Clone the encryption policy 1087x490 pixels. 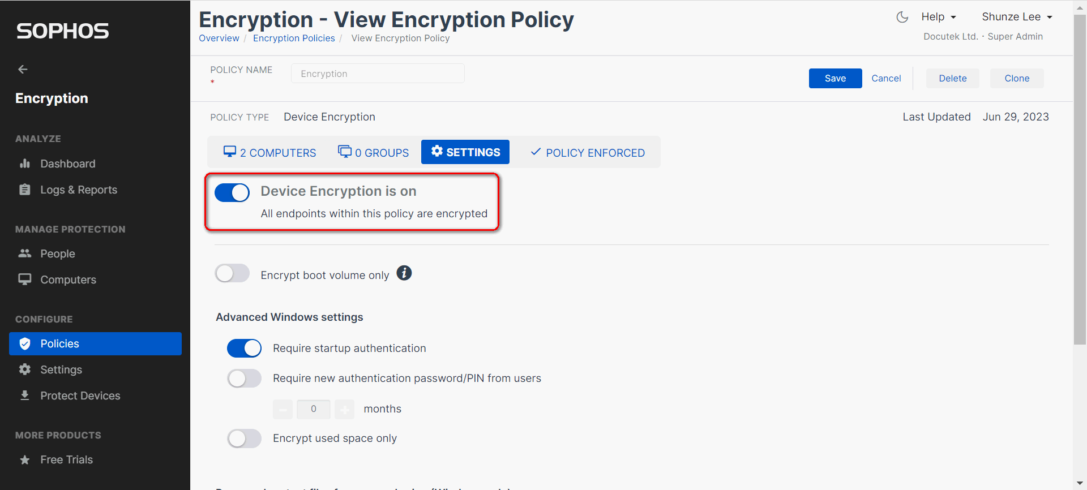click(1017, 78)
